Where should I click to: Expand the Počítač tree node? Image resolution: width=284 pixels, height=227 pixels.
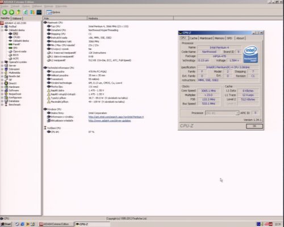[2, 27]
